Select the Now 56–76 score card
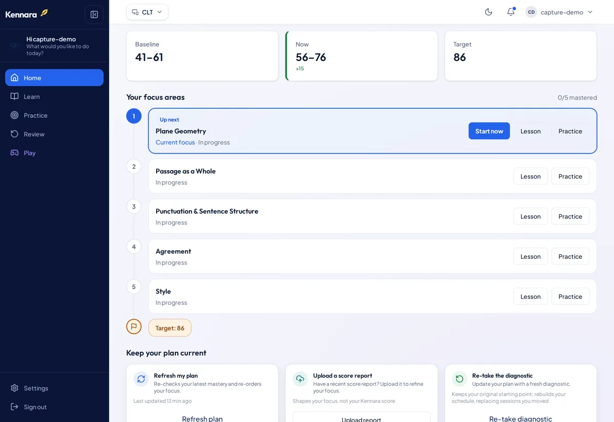This screenshot has width=614, height=422. pos(362,56)
